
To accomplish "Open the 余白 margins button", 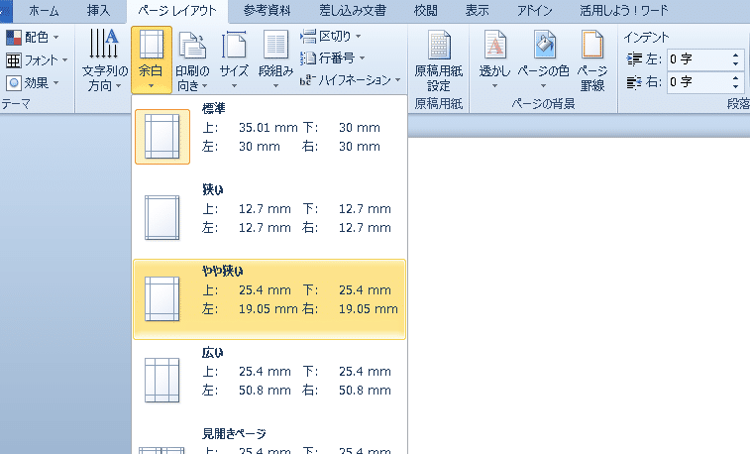I will [x=152, y=59].
